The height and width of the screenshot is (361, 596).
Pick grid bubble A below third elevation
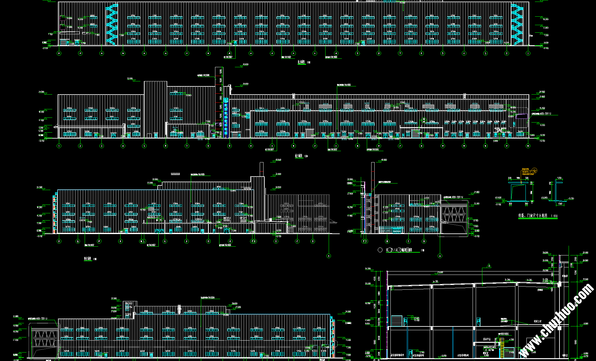(329, 256)
